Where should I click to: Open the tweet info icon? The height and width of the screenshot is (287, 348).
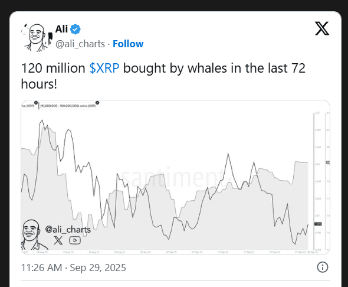click(x=322, y=267)
